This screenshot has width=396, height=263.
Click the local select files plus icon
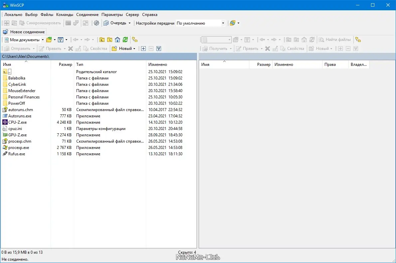click(143, 49)
